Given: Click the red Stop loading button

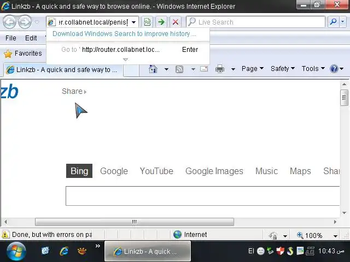Looking at the screenshot, I should pyautogui.click(x=176, y=22).
